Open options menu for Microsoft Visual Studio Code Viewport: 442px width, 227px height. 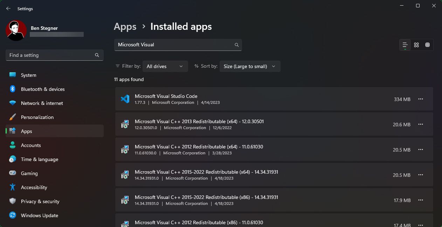click(x=421, y=99)
